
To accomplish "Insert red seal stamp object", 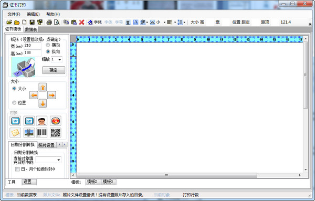I will 56,121.
